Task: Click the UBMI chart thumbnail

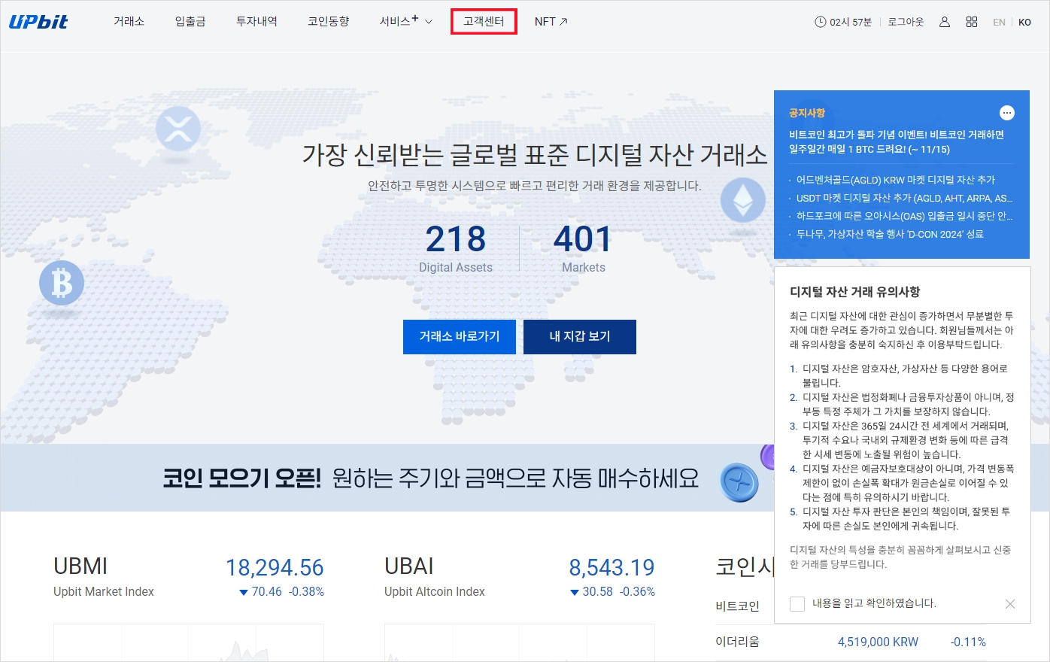Action: [x=189, y=642]
